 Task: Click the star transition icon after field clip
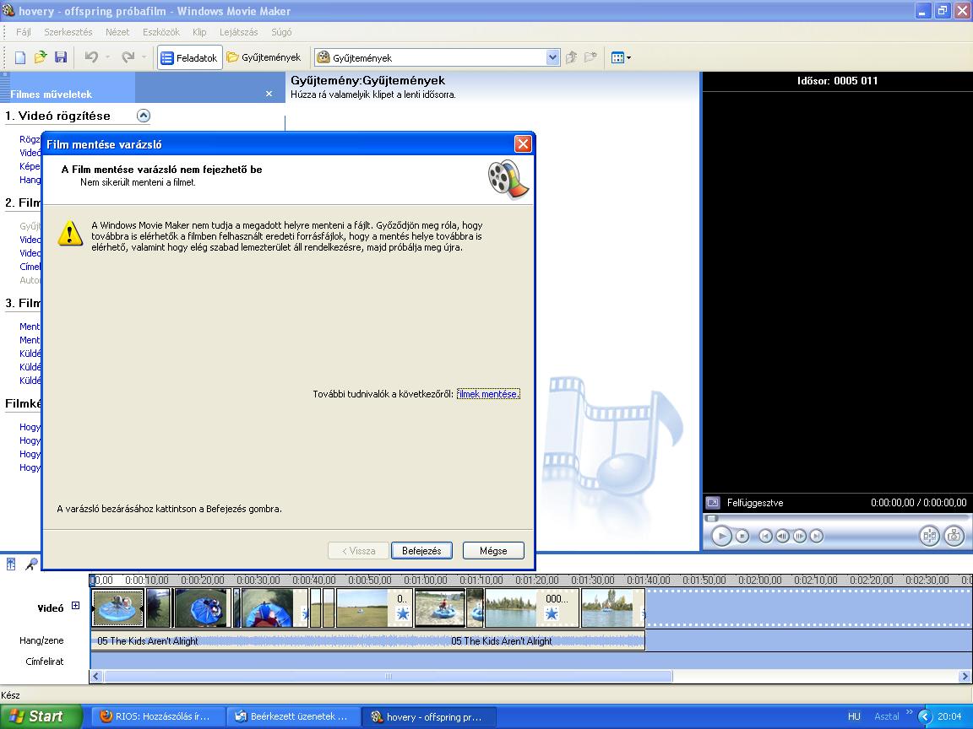[403, 613]
